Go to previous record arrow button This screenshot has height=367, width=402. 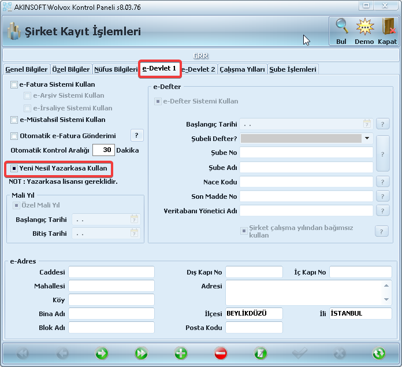(62, 354)
